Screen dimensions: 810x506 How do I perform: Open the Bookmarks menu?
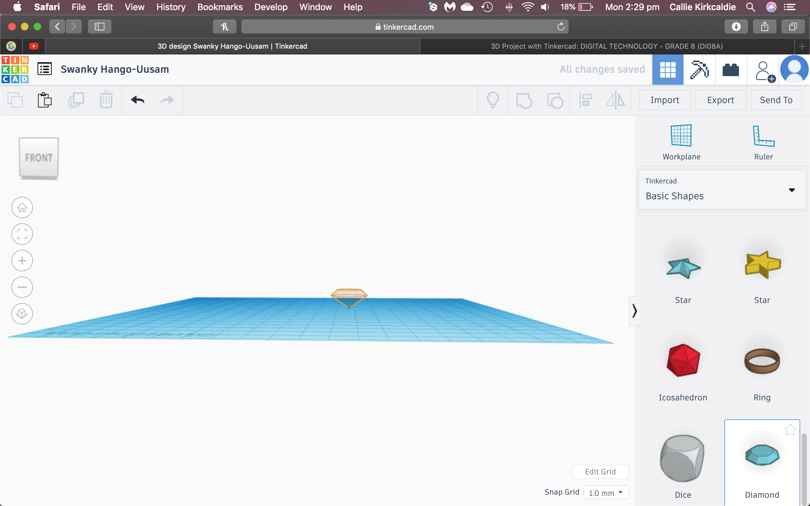point(220,7)
